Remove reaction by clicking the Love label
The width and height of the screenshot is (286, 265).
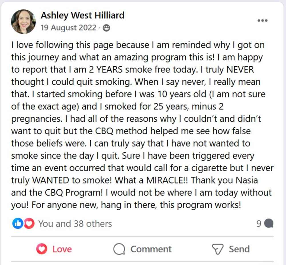(62, 249)
